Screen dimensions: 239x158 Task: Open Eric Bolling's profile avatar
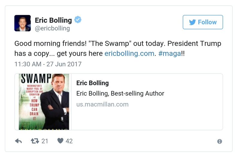pyautogui.click(x=22, y=23)
